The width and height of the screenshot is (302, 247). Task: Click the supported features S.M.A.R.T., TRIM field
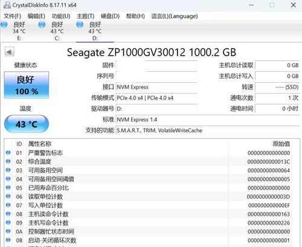(x=208, y=130)
